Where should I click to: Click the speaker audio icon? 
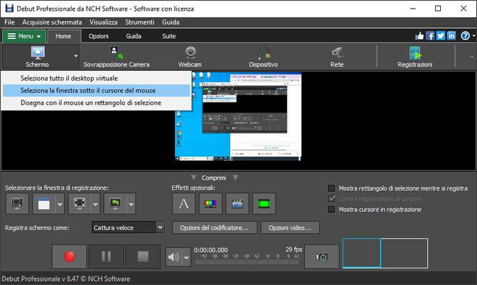[x=173, y=258]
